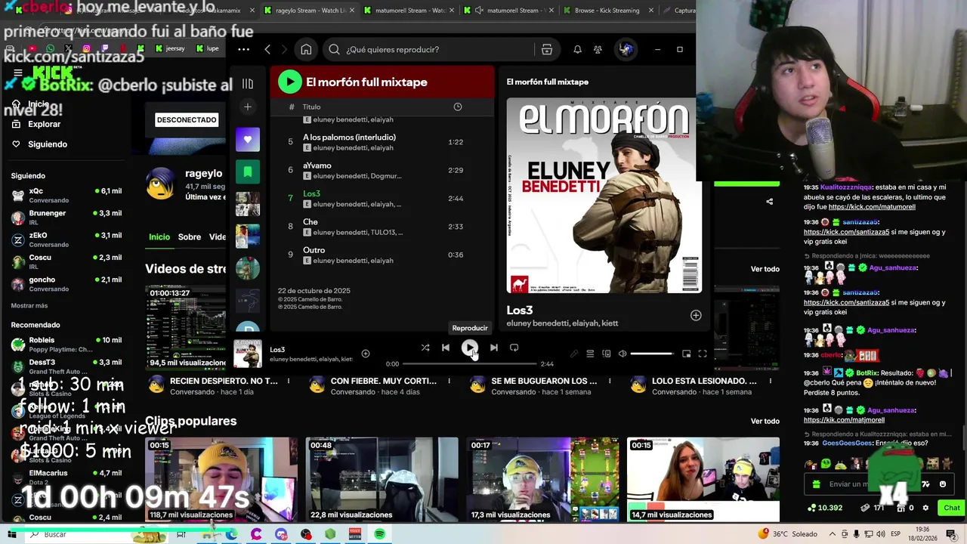Skip to next track in Spotify
This screenshot has height=544, width=967.
493,348
